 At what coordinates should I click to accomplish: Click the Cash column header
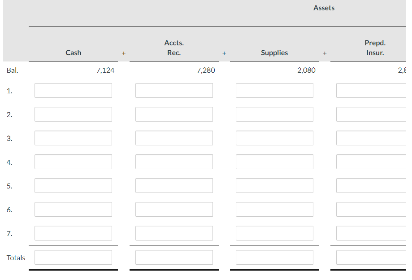(x=74, y=52)
